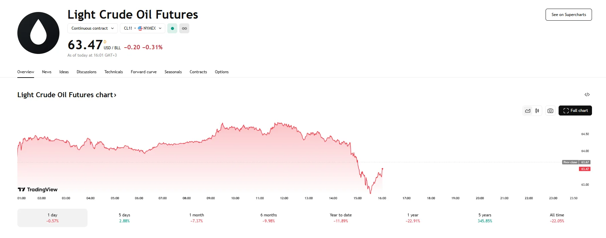Select the 5 days time range
Image resolution: width=606 pixels, height=238 pixels.
[124, 218]
